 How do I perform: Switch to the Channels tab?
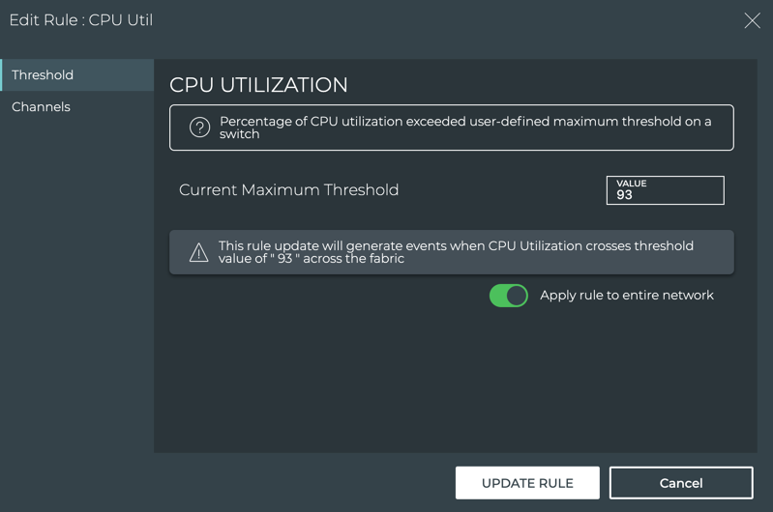click(42, 107)
